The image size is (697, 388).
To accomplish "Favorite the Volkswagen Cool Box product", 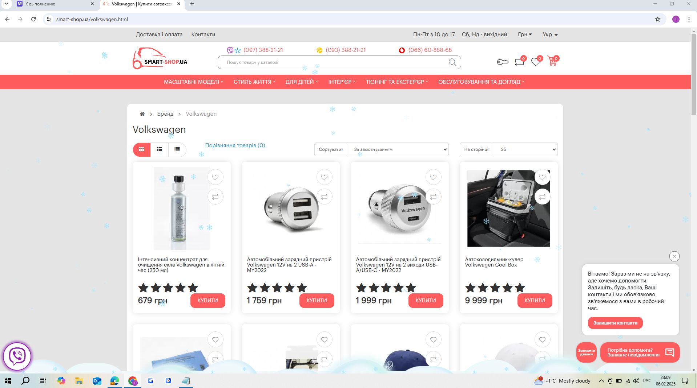I will point(543,177).
